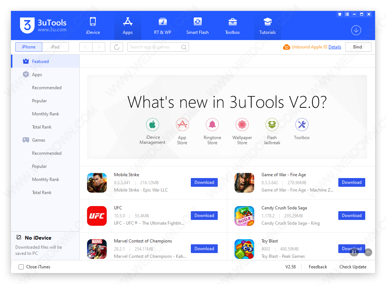386x284 pixels.
Task: Click the Toy Blast title text
Action: tap(269, 241)
